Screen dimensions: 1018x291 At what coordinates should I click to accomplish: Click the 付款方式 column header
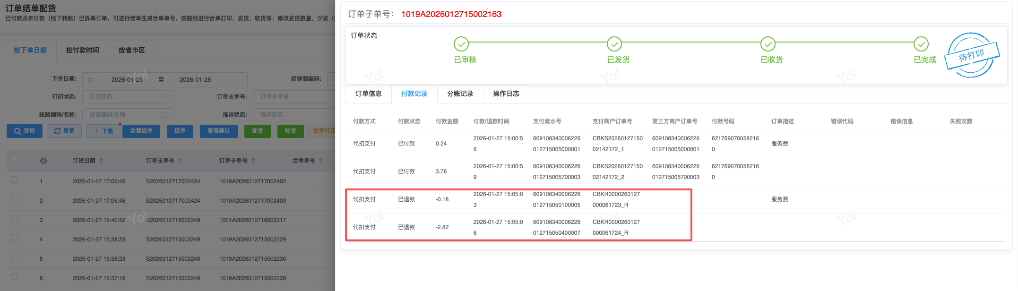pyautogui.click(x=364, y=121)
